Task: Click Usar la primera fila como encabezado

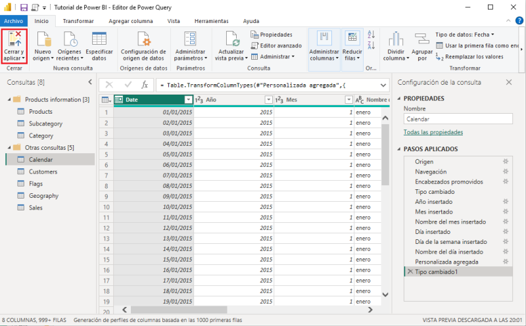Action: point(477,45)
